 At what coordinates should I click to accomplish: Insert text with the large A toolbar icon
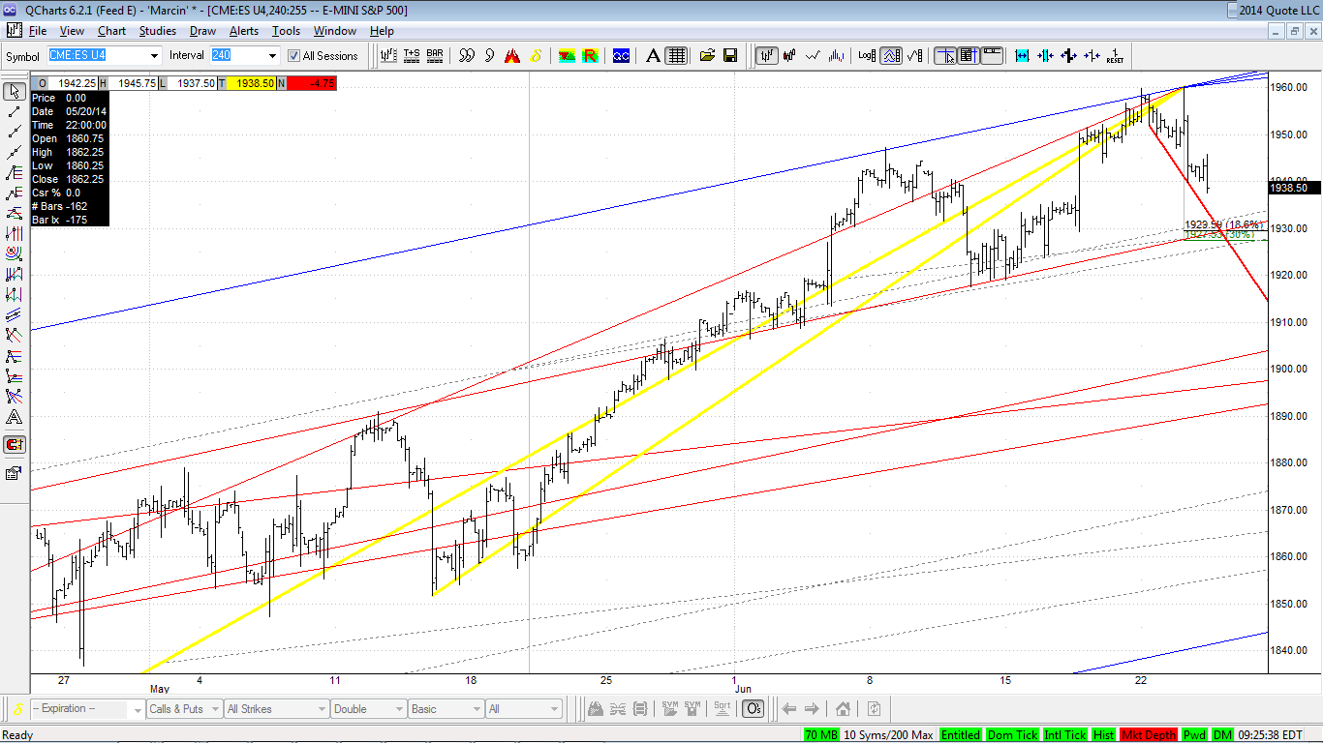coord(653,55)
